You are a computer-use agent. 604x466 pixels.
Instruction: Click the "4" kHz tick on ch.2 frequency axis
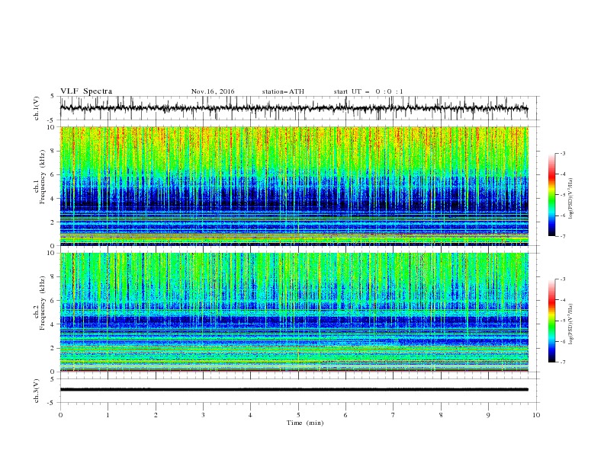pos(53,324)
